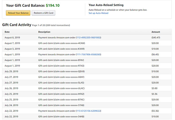This screenshot has height=120, width=175.
Task: Select the claim code ending 37A8 row
Action: pos(87,105)
